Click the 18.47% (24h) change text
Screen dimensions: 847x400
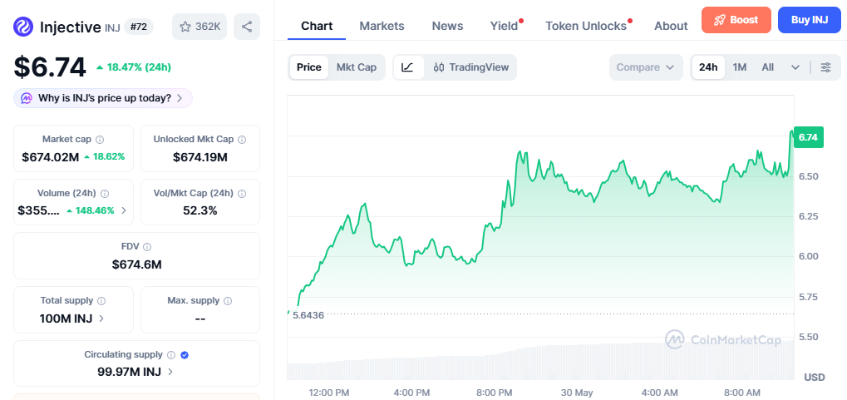coord(139,67)
